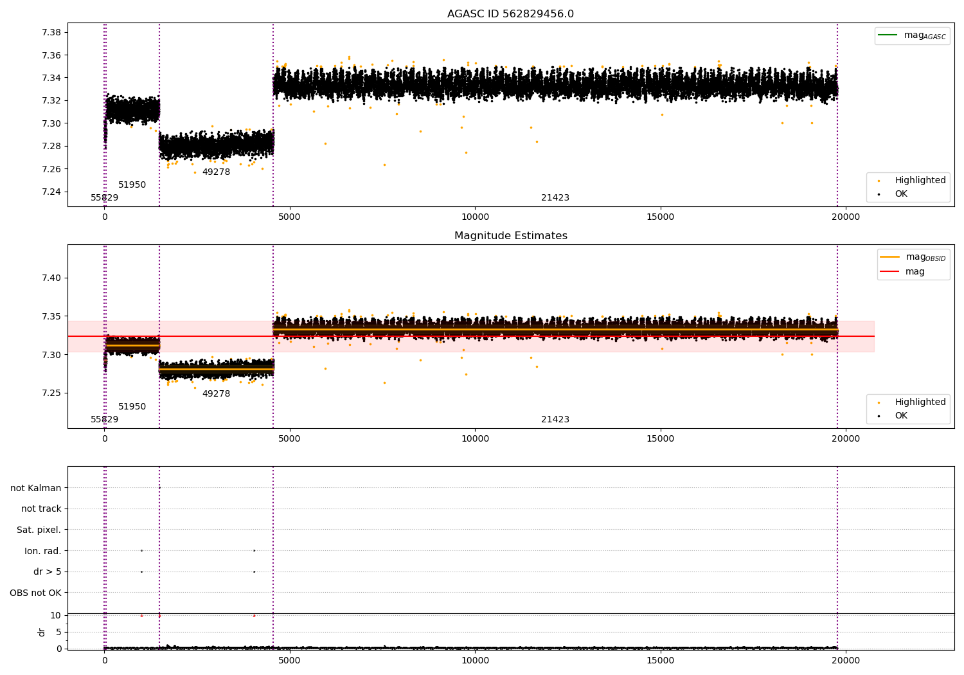Viewport: 964px width, 675px height.
Task: Click the 'Sat. pixel.' axis label
Action: 39,530
